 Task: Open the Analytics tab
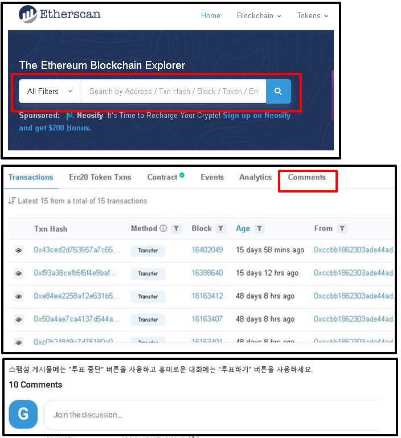(255, 177)
